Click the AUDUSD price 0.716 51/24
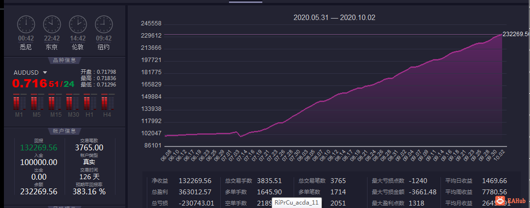Screen dimensions: 530x208 click(43, 83)
